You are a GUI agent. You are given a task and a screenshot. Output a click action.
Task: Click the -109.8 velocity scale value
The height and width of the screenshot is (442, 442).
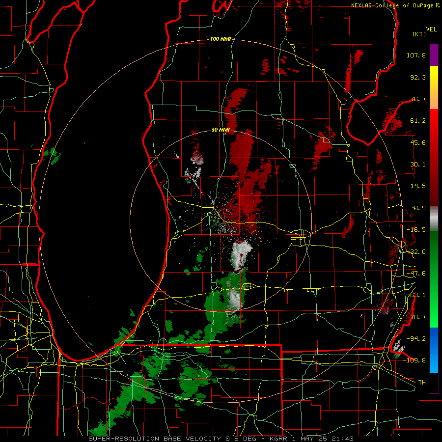click(414, 360)
